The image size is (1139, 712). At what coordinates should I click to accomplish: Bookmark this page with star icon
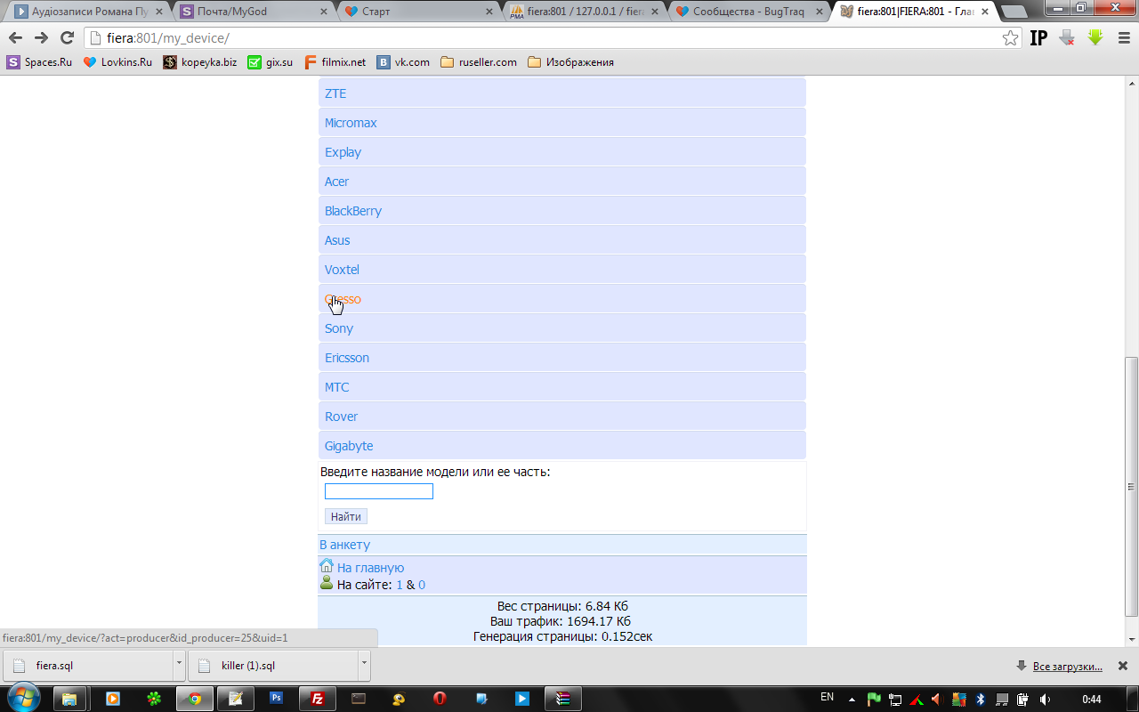[x=1010, y=38]
